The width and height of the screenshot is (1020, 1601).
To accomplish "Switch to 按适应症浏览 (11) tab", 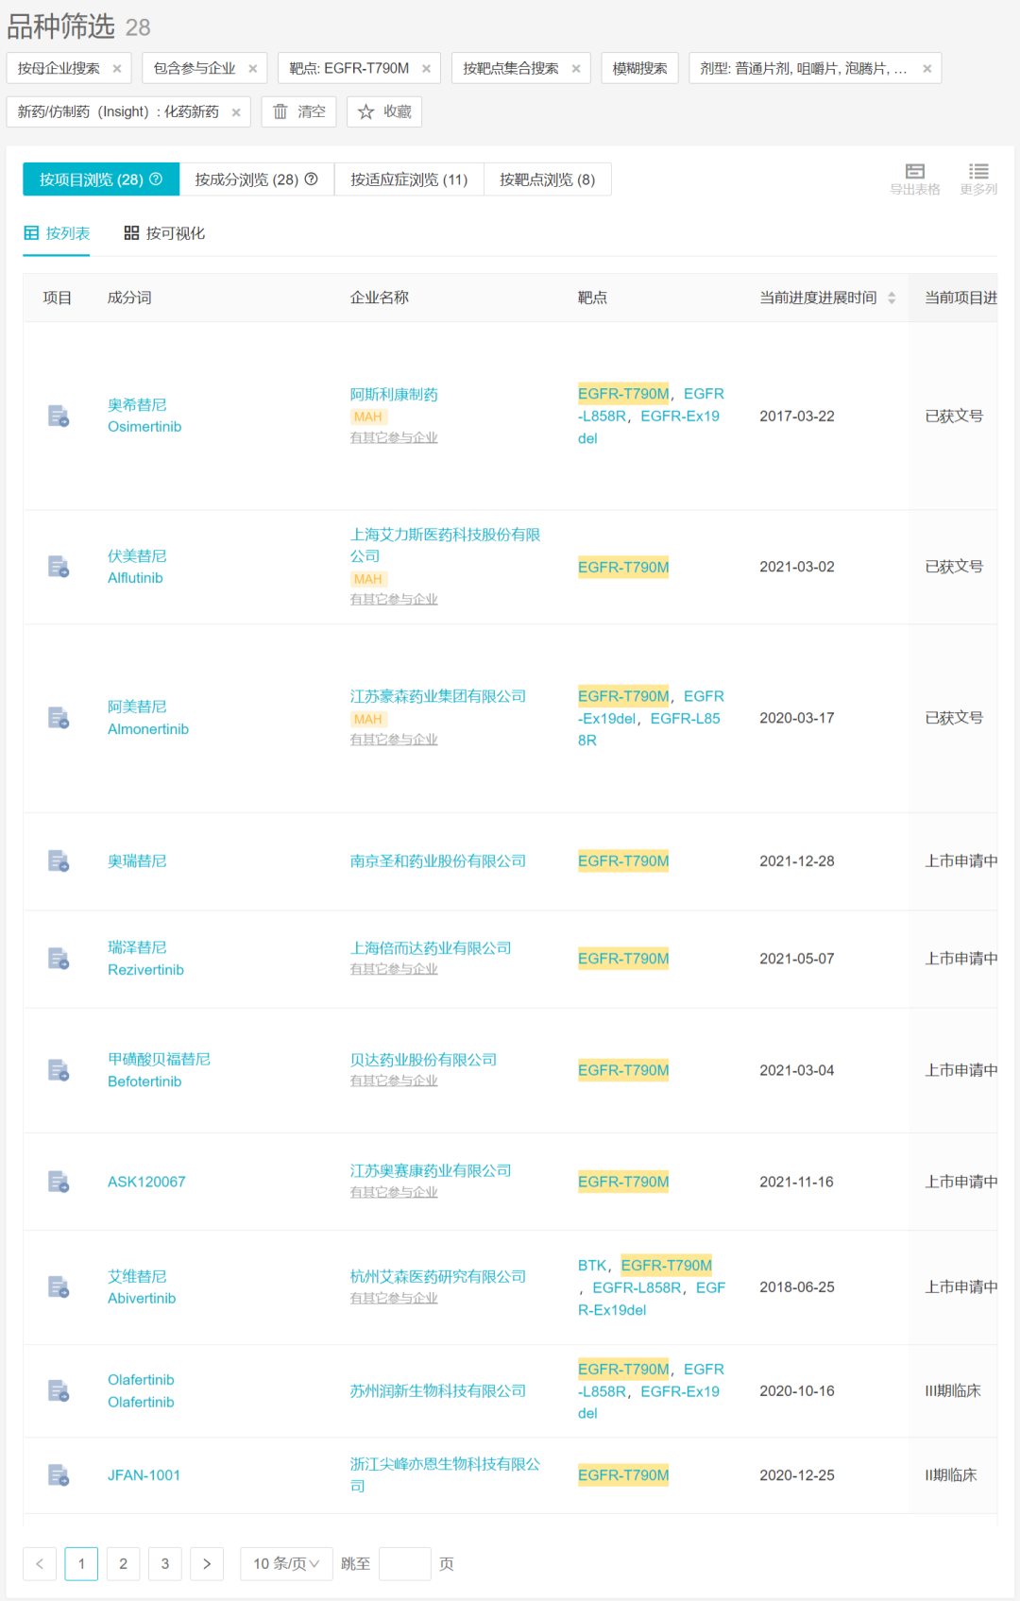I will coord(409,179).
